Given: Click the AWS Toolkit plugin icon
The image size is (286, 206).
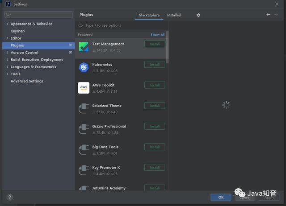Looking at the screenshot, I should 84,88.
